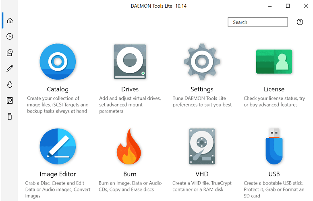
Task: Click 'Create a bootable USB stick' description
Action: click(274, 189)
